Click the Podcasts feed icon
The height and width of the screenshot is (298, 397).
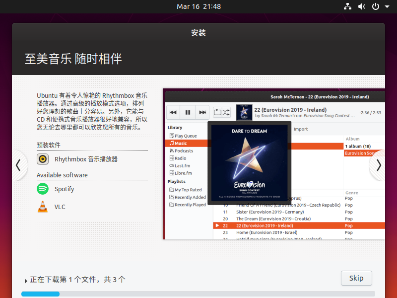[172, 151]
